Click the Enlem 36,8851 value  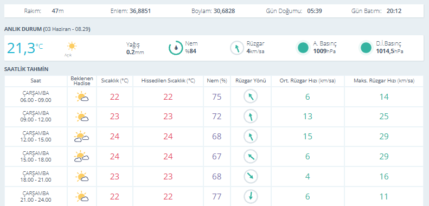(140, 11)
